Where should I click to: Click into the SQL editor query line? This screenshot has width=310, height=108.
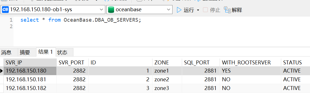pyautogui.click(x=81, y=20)
